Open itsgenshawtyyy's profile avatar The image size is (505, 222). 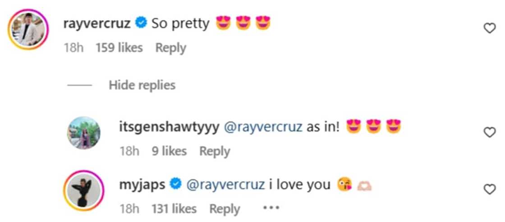click(x=84, y=133)
